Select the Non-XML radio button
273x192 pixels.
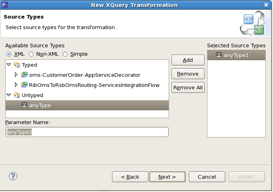(31, 54)
